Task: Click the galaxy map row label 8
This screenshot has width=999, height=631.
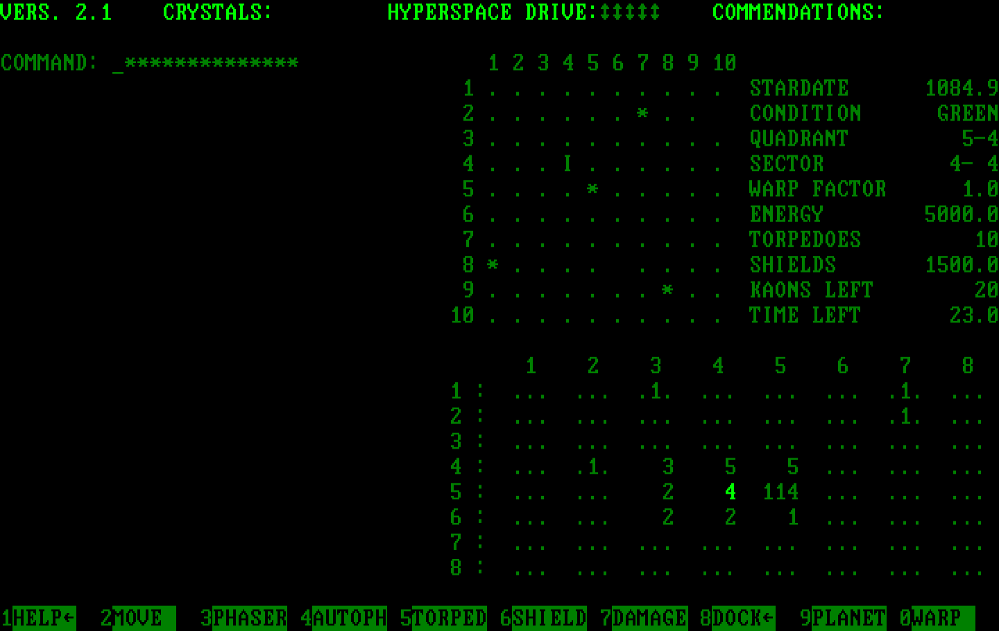Action: 455,567
